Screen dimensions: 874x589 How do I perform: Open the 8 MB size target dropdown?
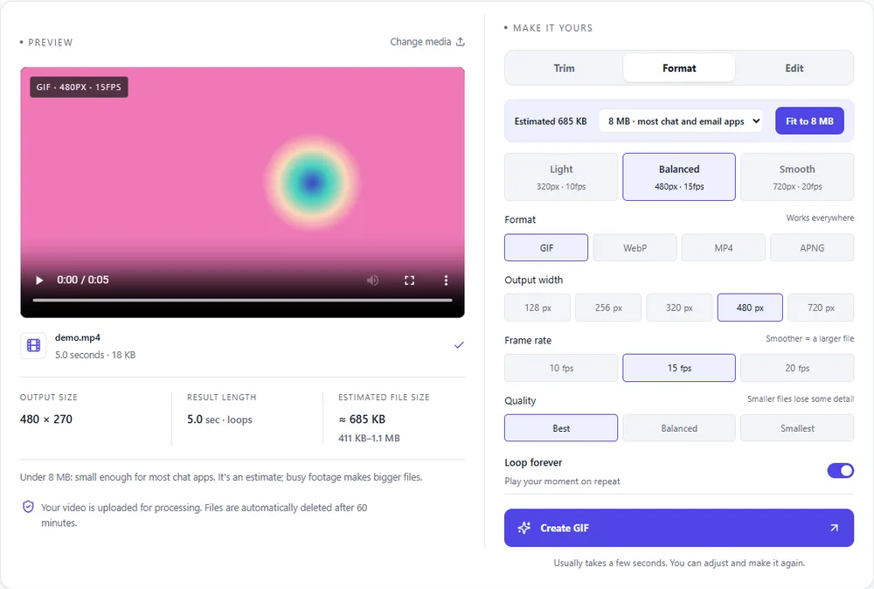pos(683,121)
